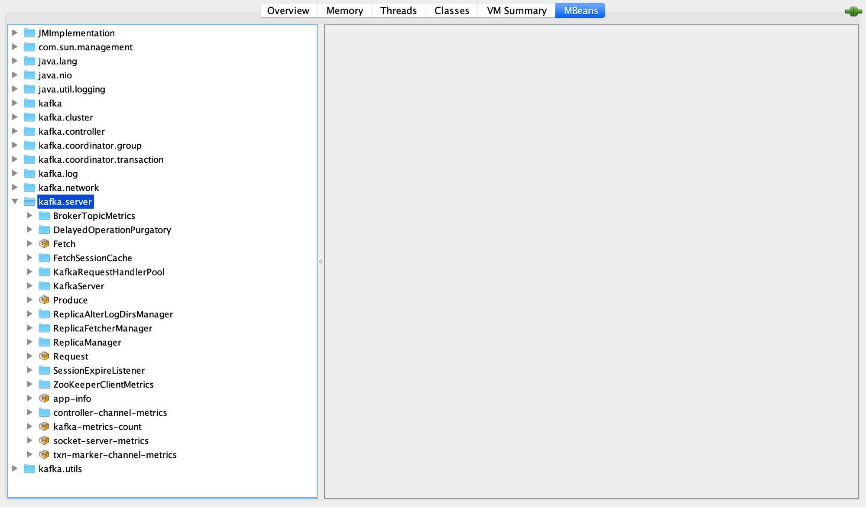Collapse the kafka.server tree node
Image resolution: width=866 pixels, height=508 pixels.
point(15,201)
